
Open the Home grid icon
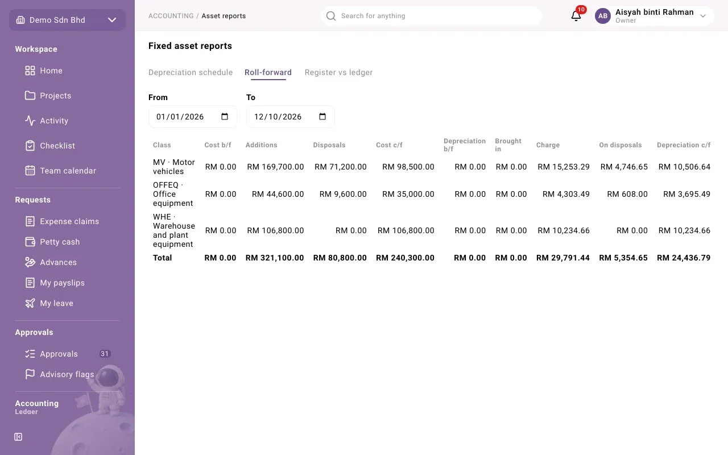(30, 71)
